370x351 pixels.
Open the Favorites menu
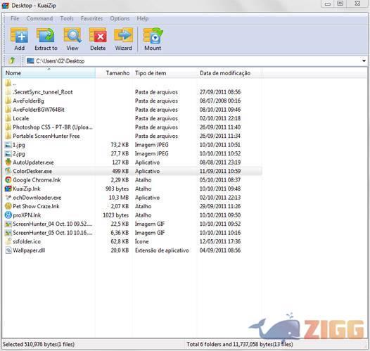coord(91,18)
